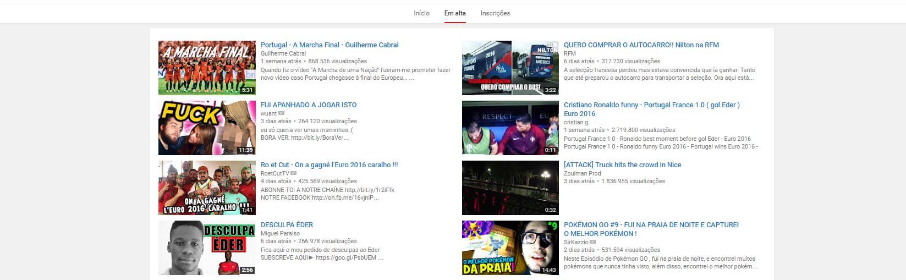Switch to the Início tab
The image size is (906, 280).
(421, 13)
